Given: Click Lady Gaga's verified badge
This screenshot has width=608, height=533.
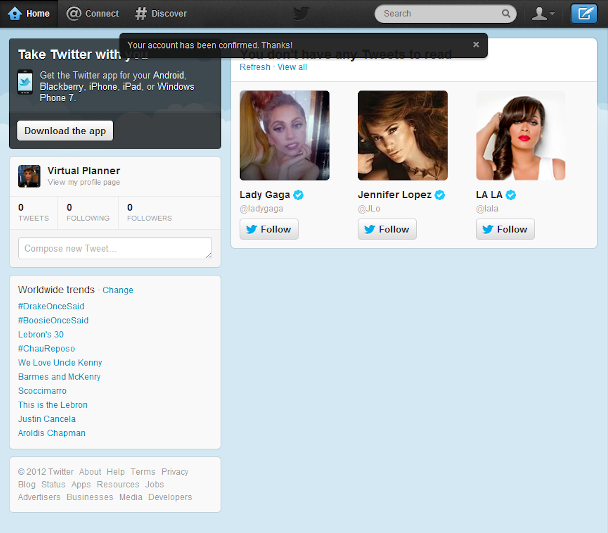Looking at the screenshot, I should pyautogui.click(x=298, y=194).
